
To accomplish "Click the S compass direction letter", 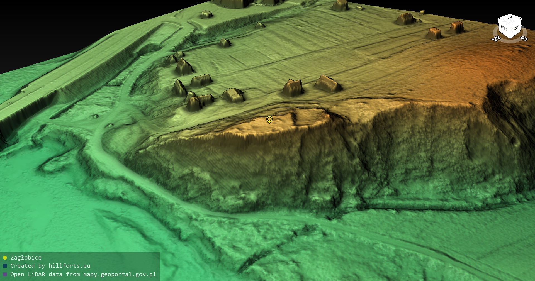I will [x=524, y=38].
